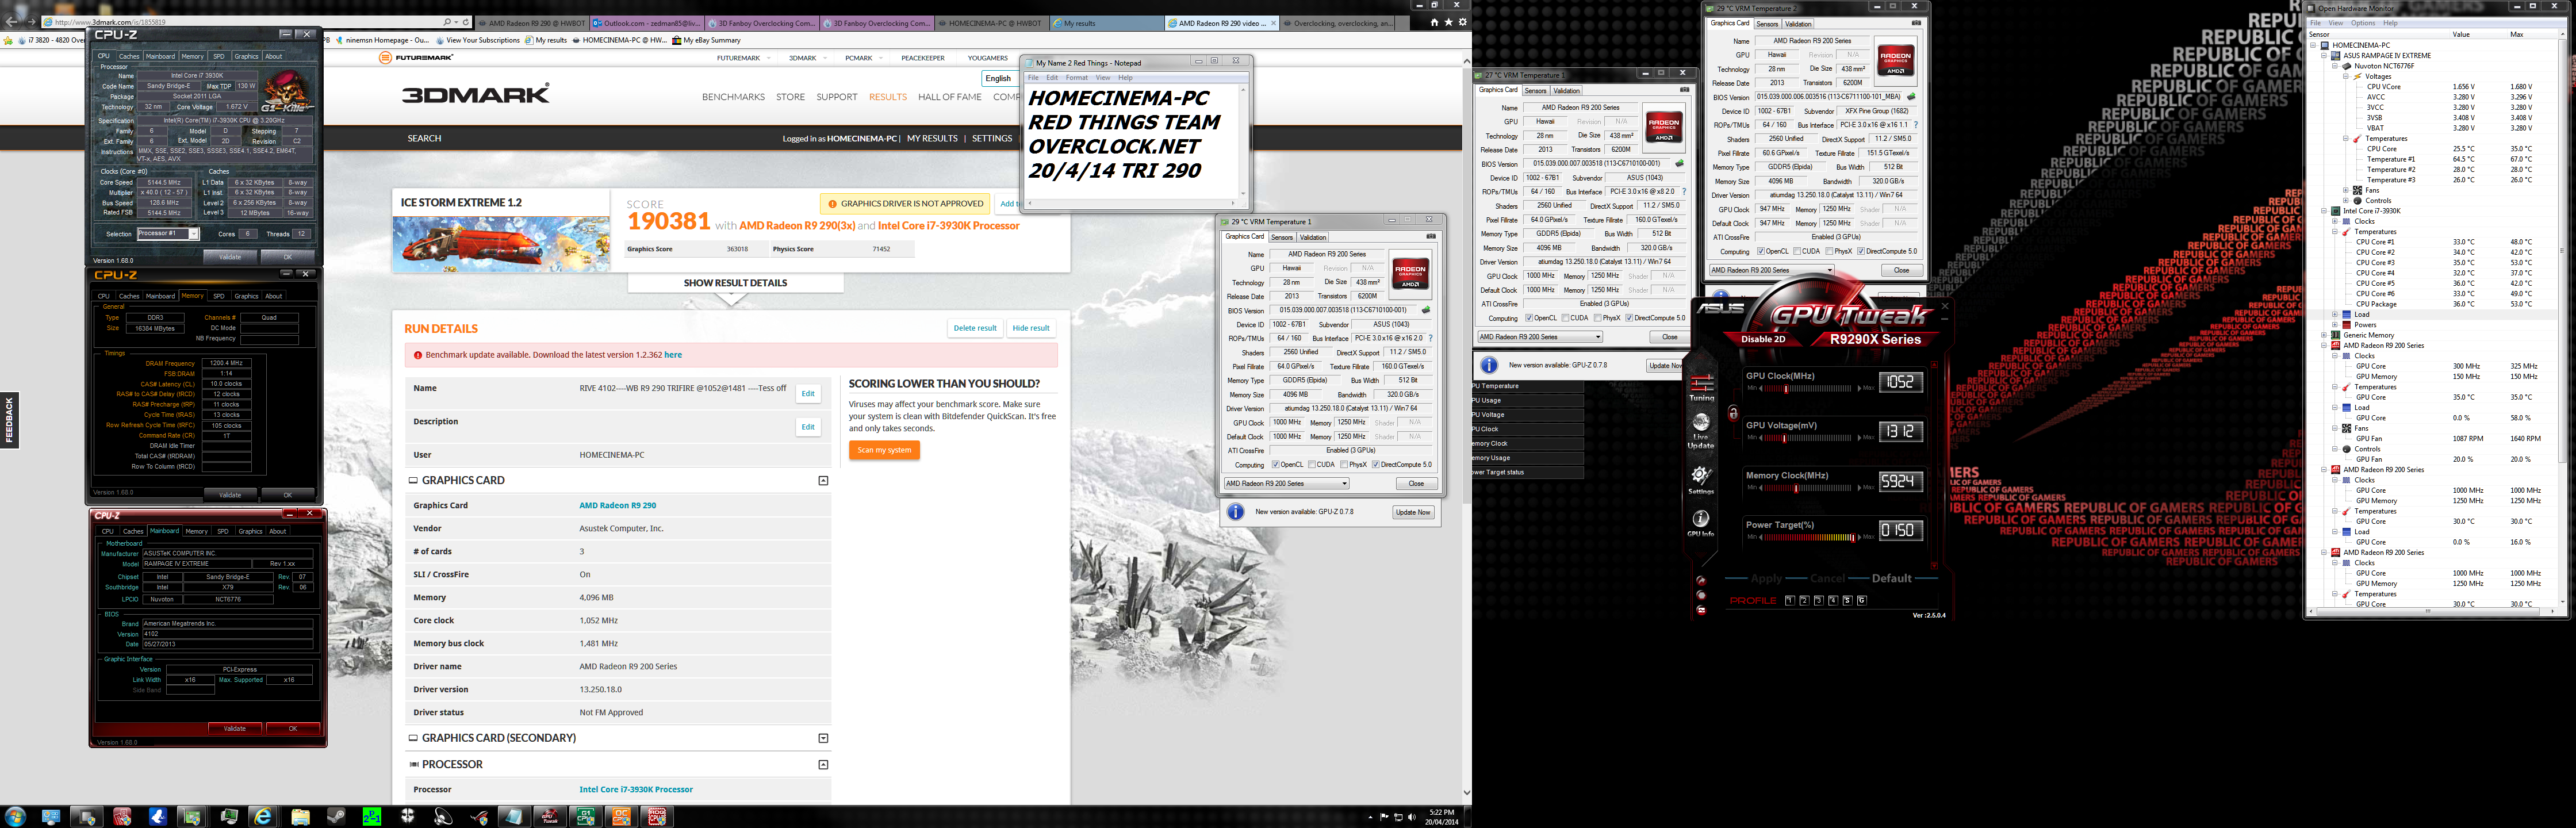2576x828 pixels.
Task: Click the Ice Storm Extreme thumbnail image
Action: [500, 244]
